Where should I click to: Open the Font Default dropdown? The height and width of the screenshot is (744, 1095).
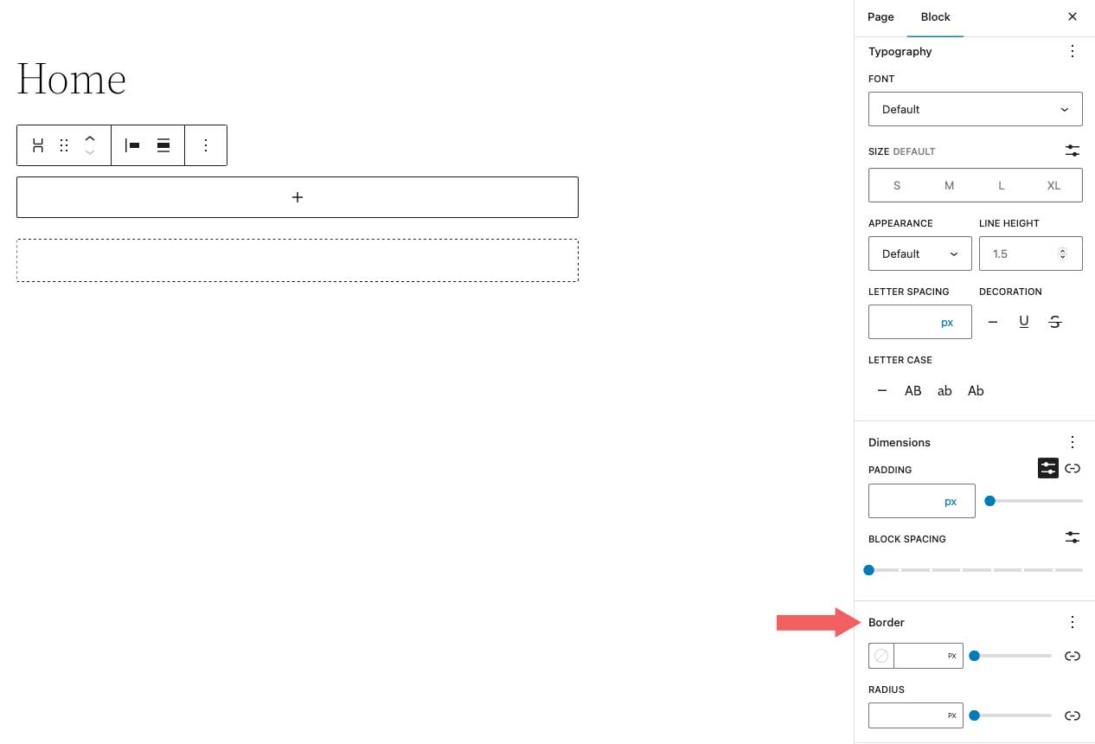point(976,109)
